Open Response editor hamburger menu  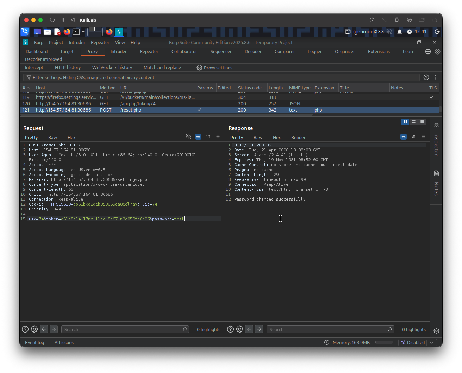coord(423,137)
